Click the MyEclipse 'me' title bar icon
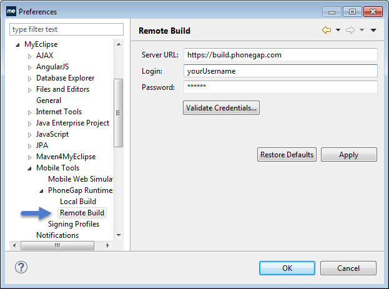Image resolution: width=389 pixels, height=289 pixels. (11, 11)
